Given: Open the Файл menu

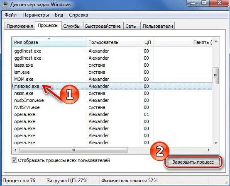Looking at the screenshot, I should tap(10, 15).
